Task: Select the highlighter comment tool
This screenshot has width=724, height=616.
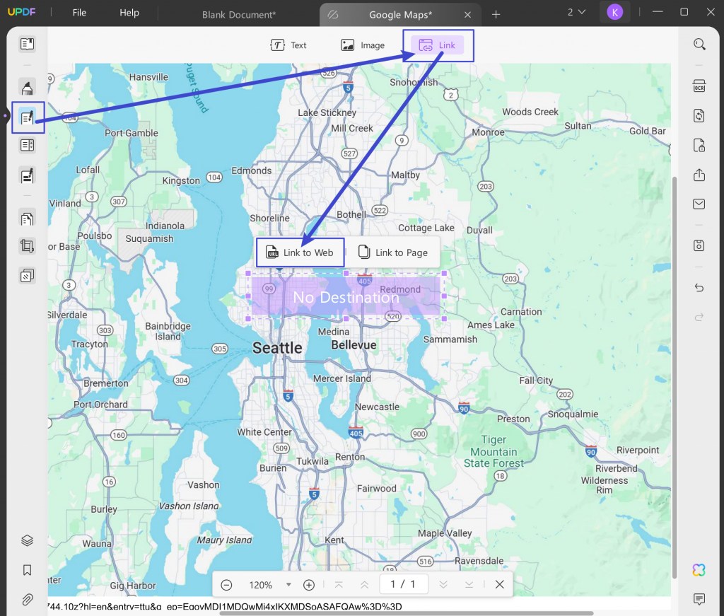Action: point(28,87)
